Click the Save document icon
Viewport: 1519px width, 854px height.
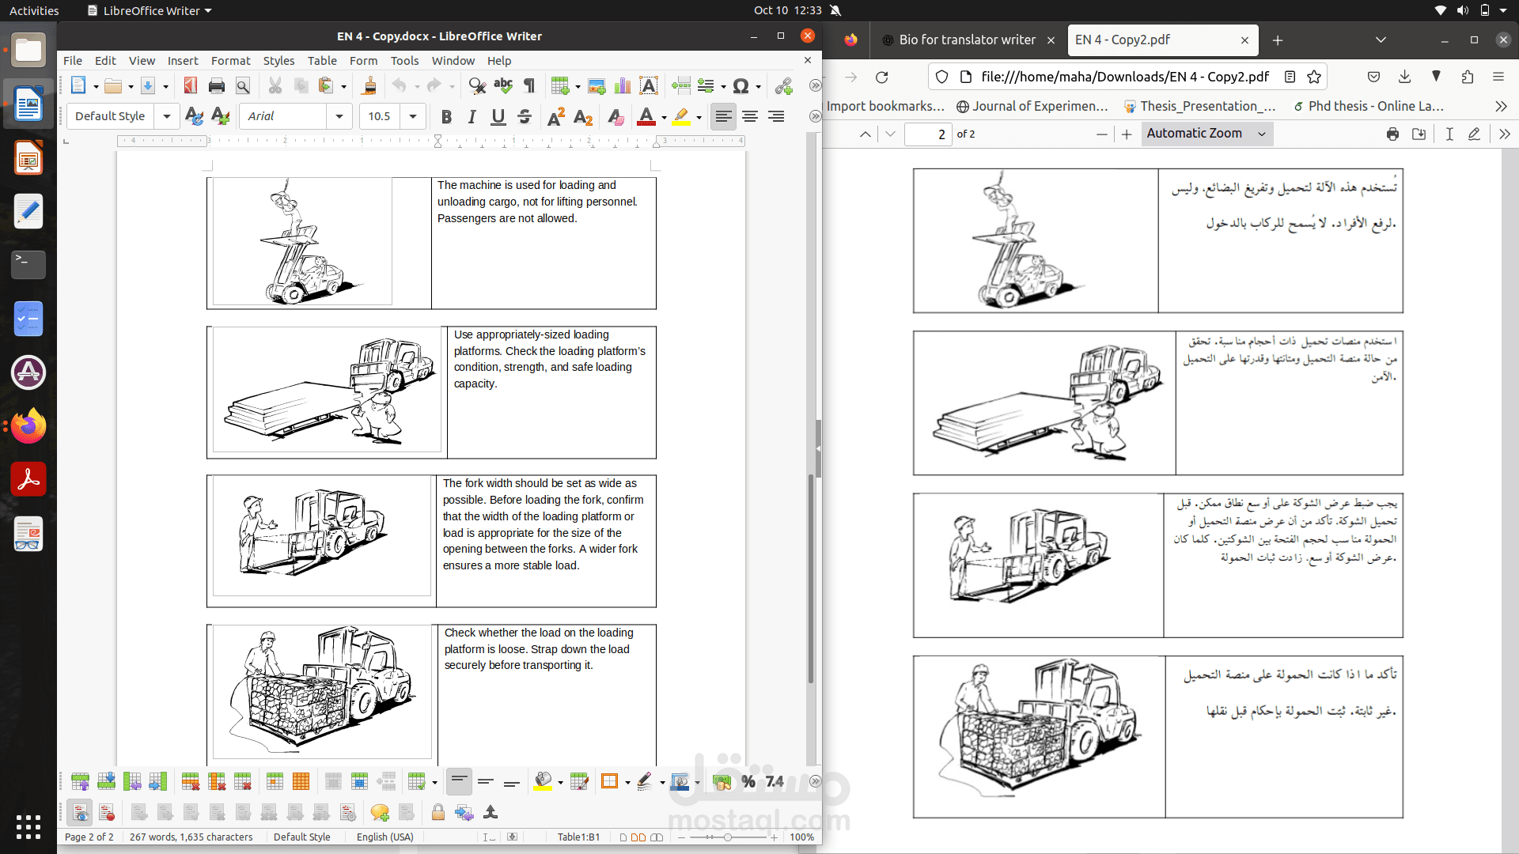[148, 86]
